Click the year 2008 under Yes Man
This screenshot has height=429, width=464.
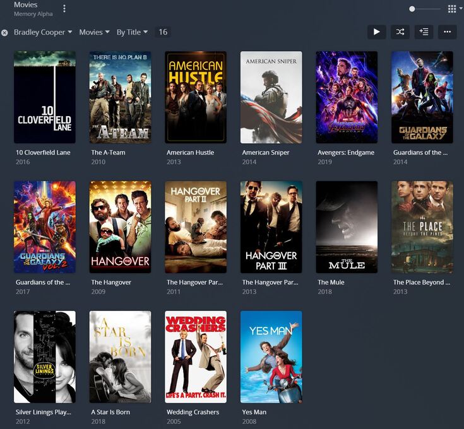coord(249,421)
